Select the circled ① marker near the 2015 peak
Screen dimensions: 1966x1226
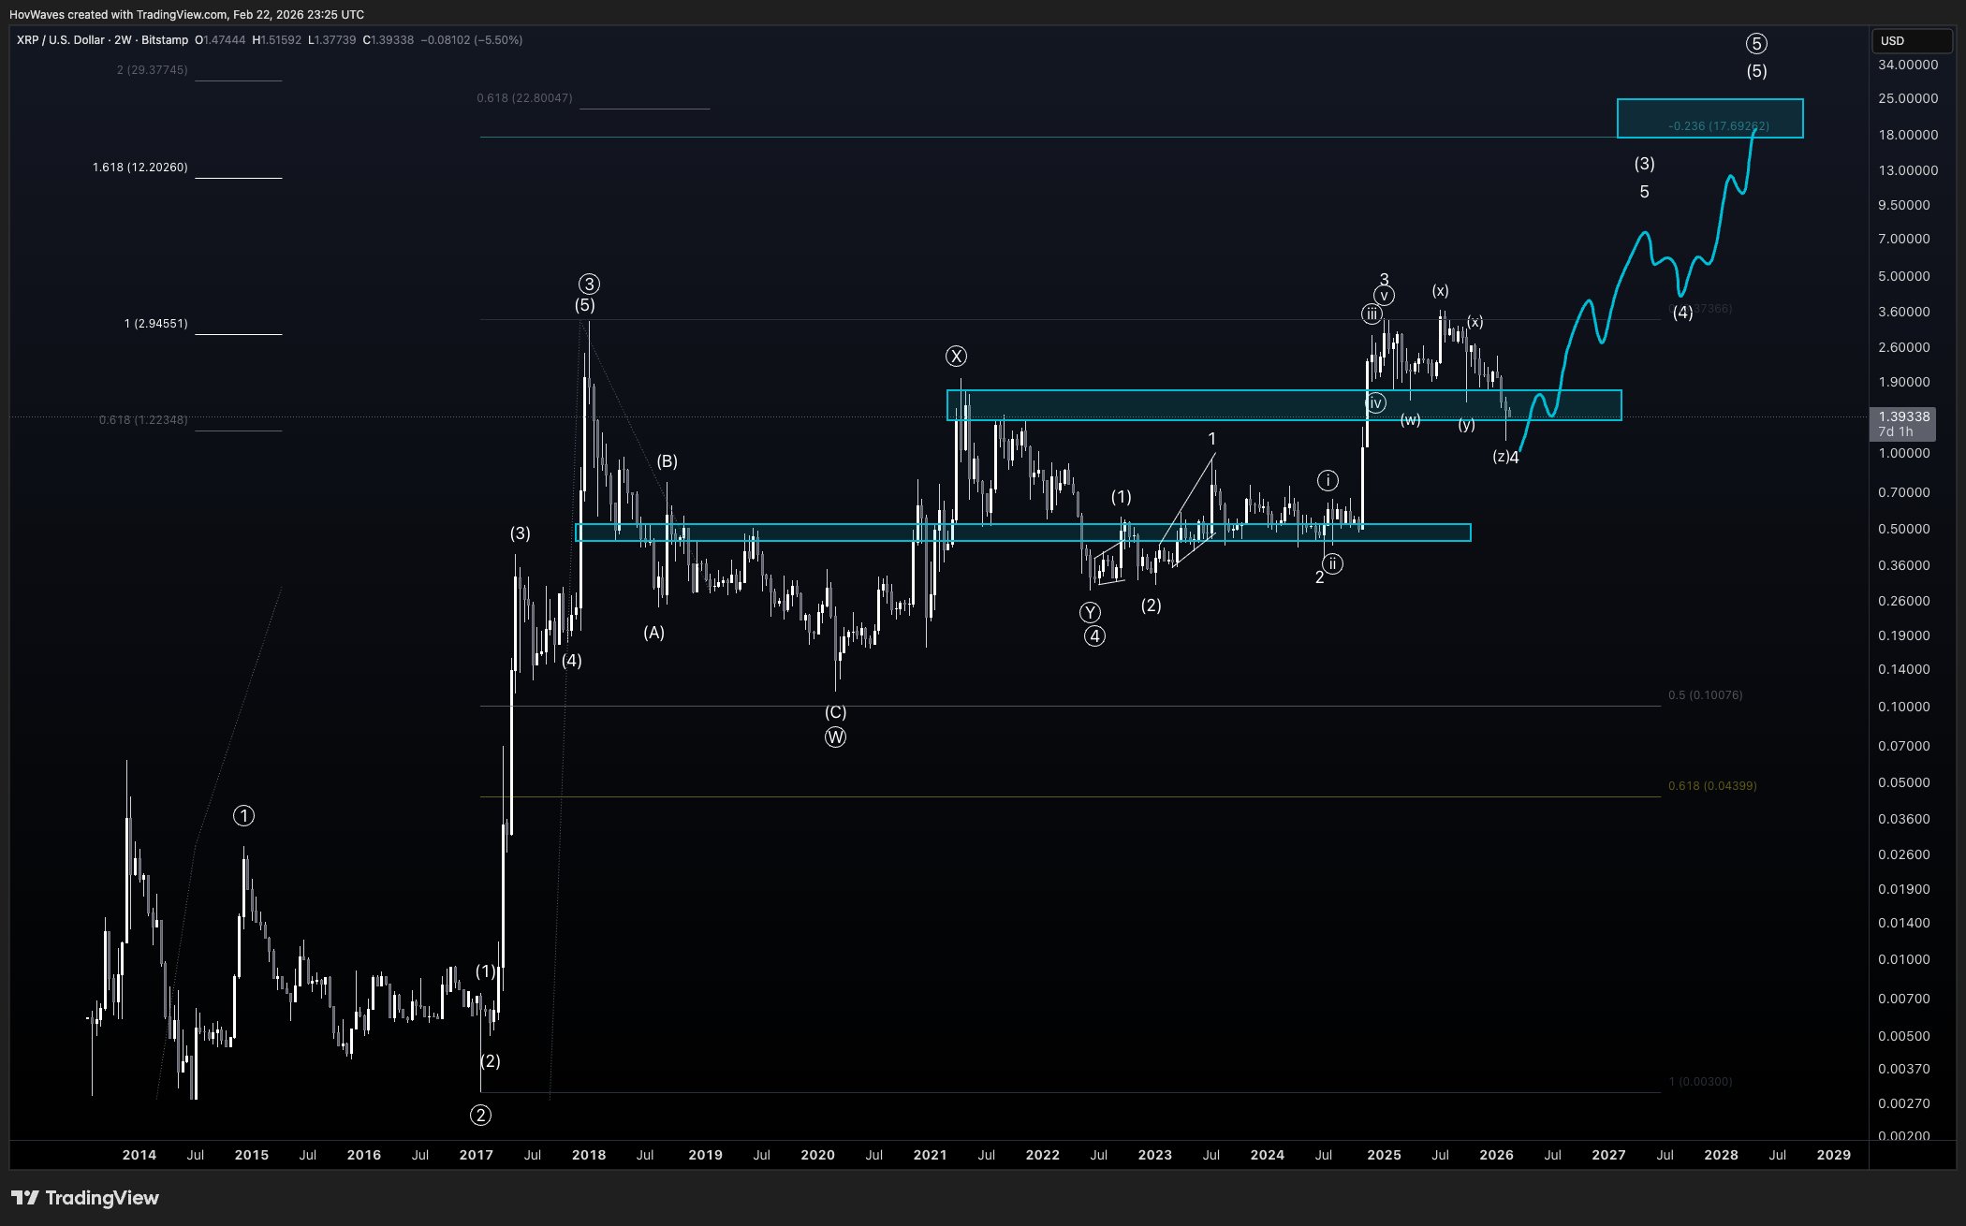tap(243, 815)
